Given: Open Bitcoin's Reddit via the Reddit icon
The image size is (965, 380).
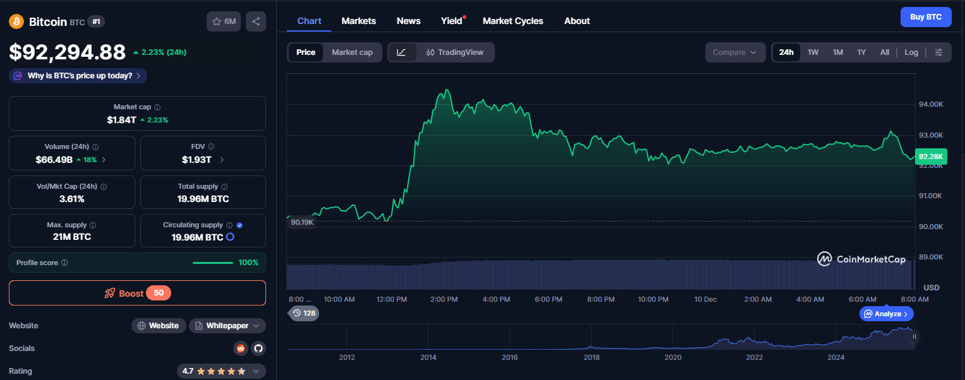Looking at the screenshot, I should pos(240,348).
